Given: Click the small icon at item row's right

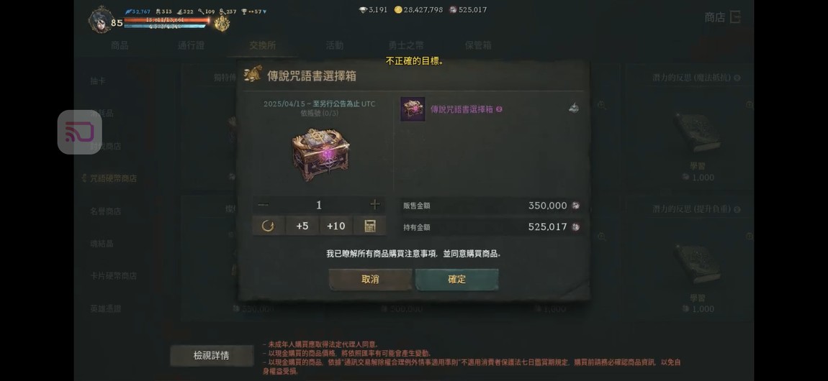Looking at the screenshot, I should [x=574, y=108].
